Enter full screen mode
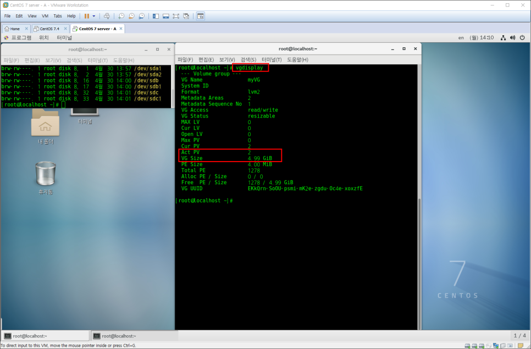 pyautogui.click(x=176, y=16)
